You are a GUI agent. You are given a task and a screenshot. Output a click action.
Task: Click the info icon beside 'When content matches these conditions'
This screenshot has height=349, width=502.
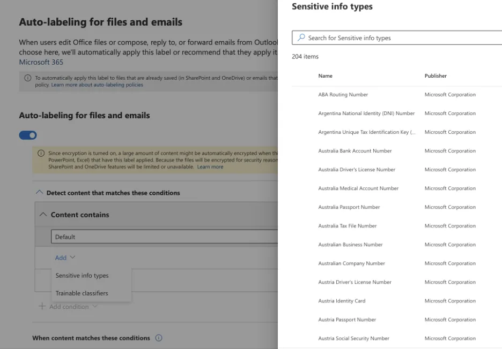159,338
